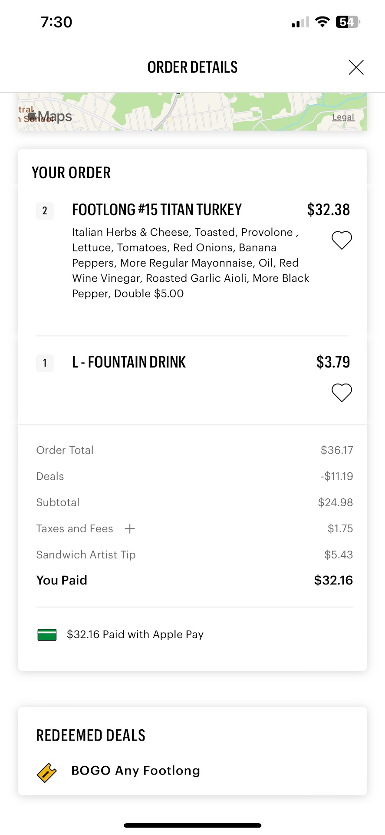Favorite the Footlong #15 Titan Turkey

pyautogui.click(x=342, y=240)
